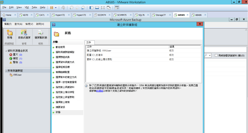Click the Send Ctrl+Alt+Del toolbar icon
The image size is (248, 133).
click(63, 8)
